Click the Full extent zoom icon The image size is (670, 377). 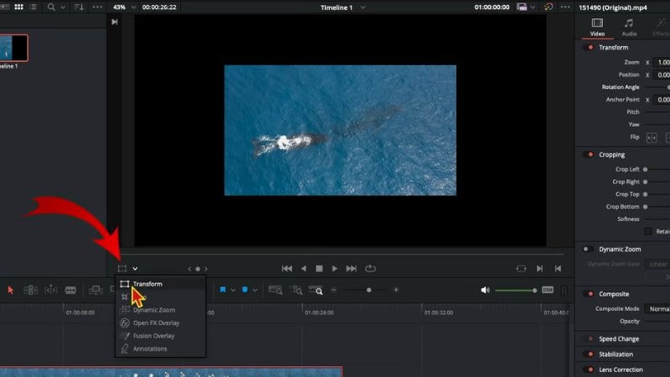[276, 290]
